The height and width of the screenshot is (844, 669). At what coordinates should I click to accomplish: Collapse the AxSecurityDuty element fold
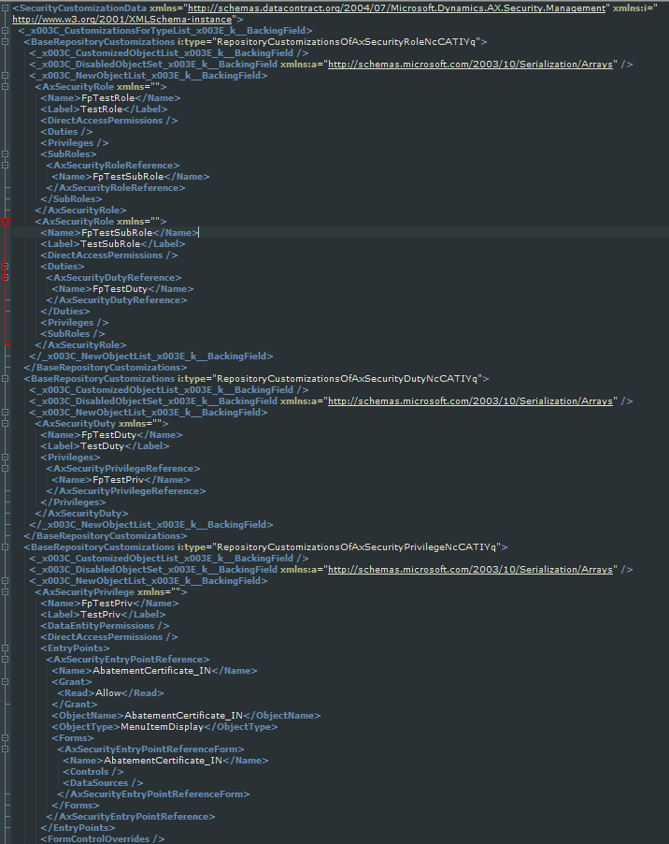5,424
